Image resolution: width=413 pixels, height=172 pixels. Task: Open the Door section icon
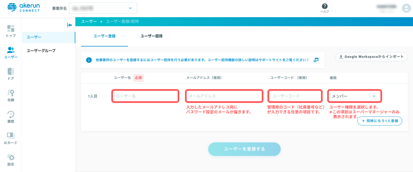pos(11,71)
